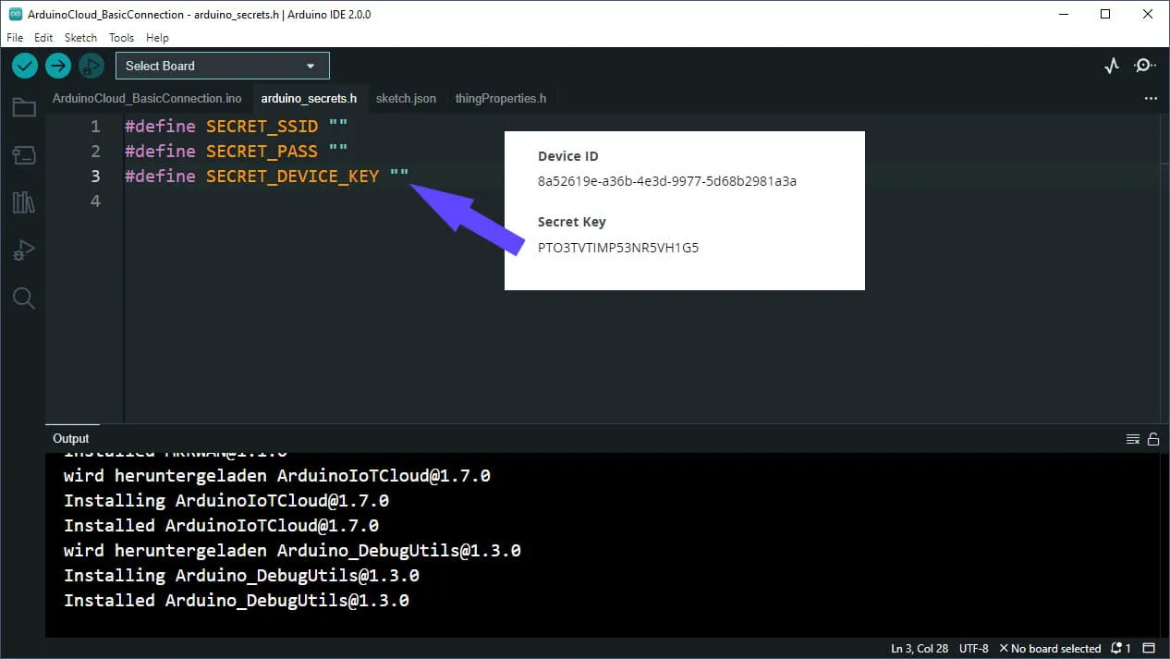Open the Boards Manager sidebar icon
Viewport: 1170px width, 659px height.
(x=24, y=155)
